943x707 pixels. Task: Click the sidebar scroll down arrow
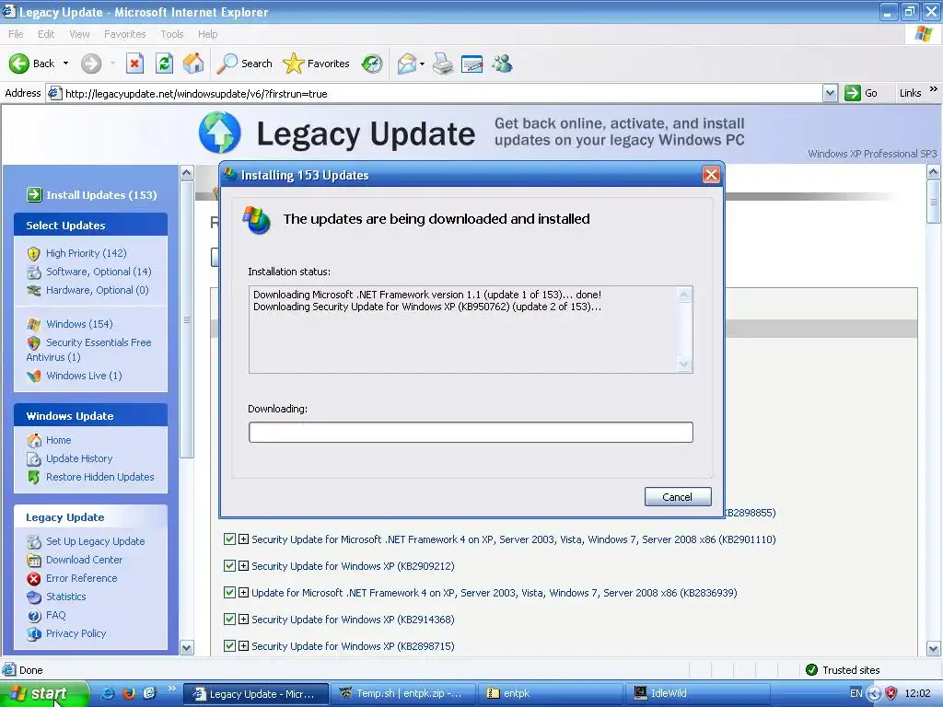coord(186,647)
